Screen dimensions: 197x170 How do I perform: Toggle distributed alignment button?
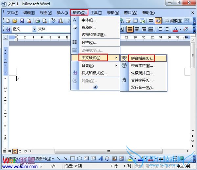pyautogui.click(x=151, y=29)
